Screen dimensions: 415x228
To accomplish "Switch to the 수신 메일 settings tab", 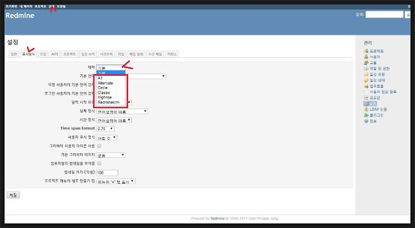I will coord(155,54).
